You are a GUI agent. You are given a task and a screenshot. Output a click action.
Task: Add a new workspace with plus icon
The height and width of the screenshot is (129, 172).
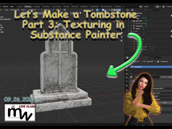(123, 7)
